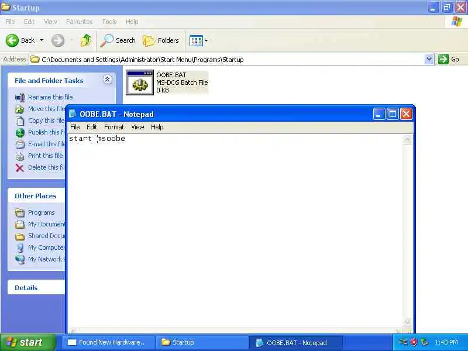Click Delete this file link
The height and width of the screenshot is (351, 468).
pos(46,167)
